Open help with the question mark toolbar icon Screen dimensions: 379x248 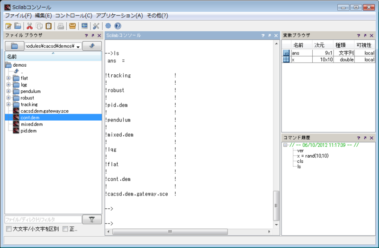117,26
